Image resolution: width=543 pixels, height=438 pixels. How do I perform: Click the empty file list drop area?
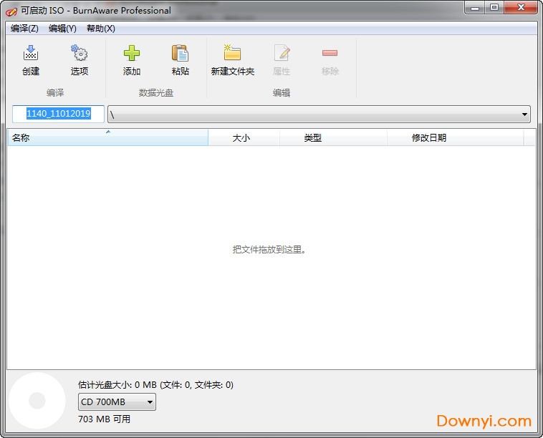click(271, 286)
